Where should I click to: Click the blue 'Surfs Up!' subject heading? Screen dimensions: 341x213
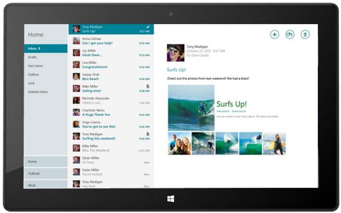176,70
